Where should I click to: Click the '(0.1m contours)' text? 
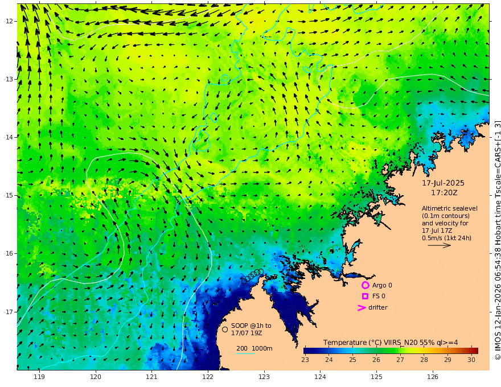click(x=446, y=216)
